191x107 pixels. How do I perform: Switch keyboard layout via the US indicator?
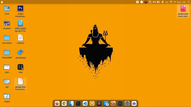167,2
